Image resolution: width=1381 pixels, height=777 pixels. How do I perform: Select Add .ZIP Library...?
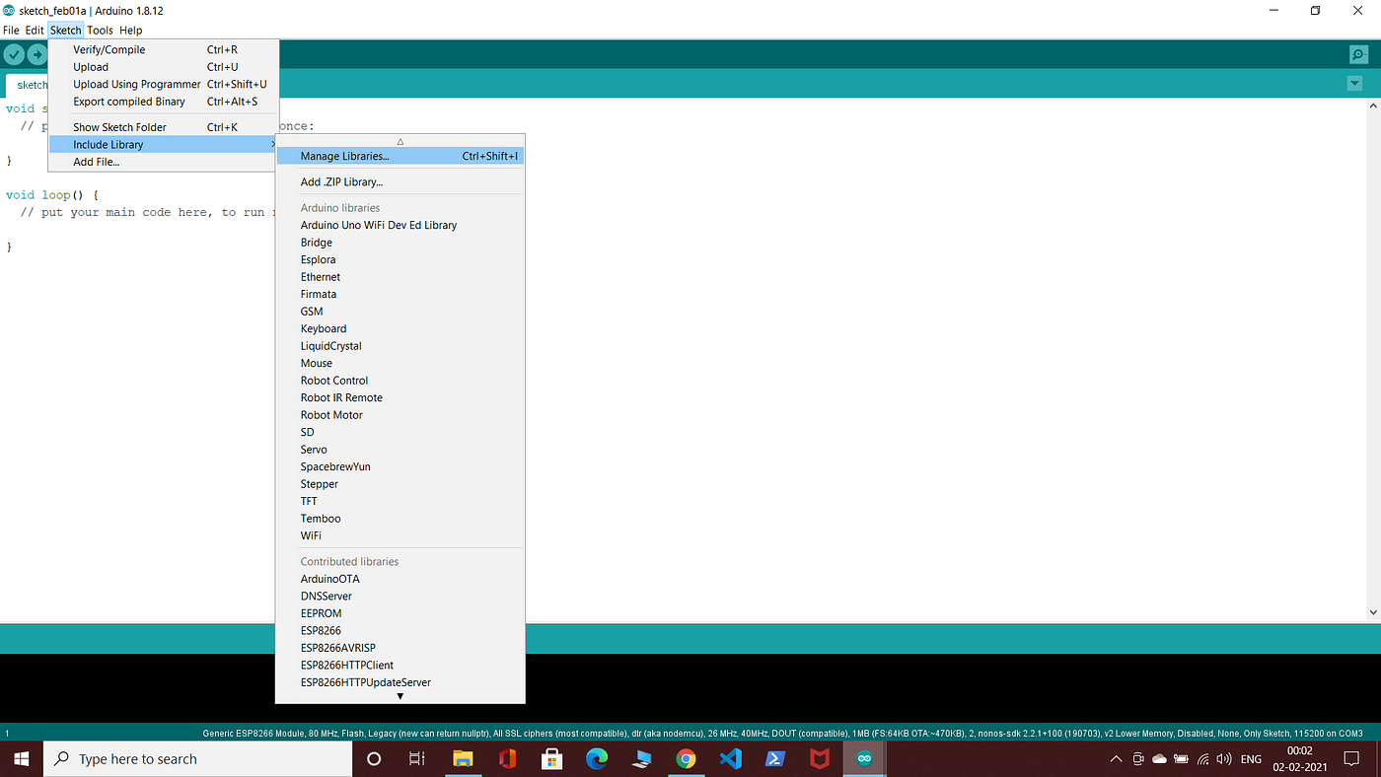click(400, 181)
